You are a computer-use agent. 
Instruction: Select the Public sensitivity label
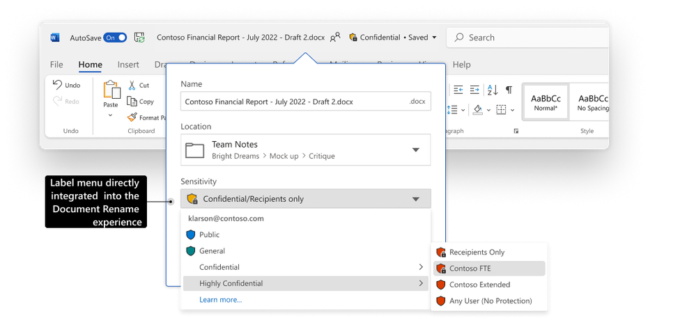point(306,234)
